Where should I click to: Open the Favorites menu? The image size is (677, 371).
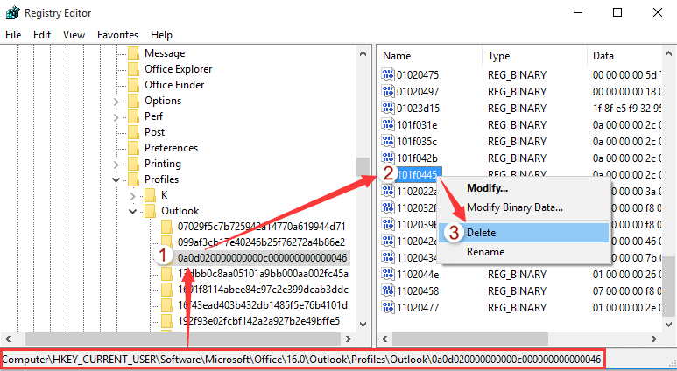(x=118, y=35)
